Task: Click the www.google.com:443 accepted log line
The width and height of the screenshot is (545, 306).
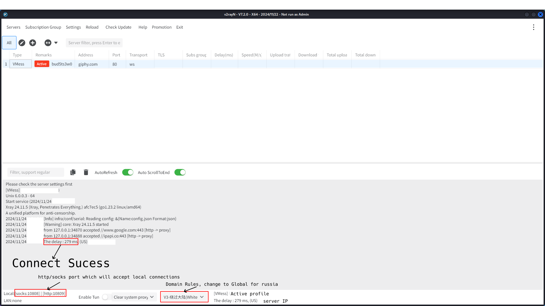Action: tap(107, 230)
